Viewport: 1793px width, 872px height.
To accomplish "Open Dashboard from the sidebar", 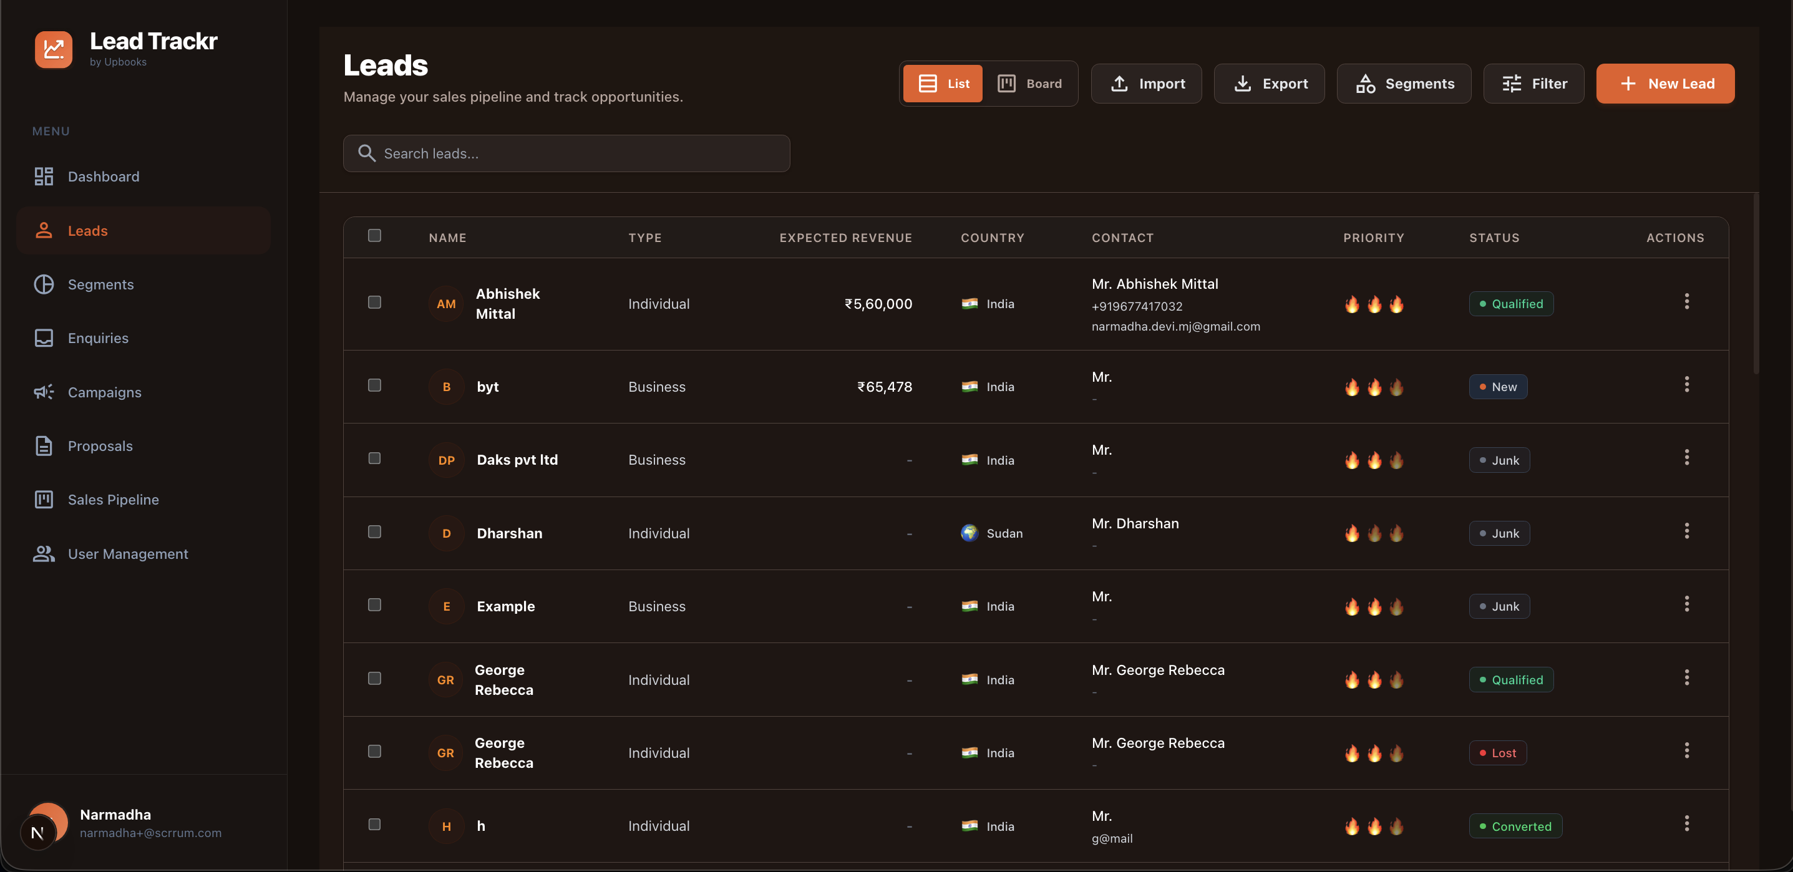I will [x=103, y=177].
